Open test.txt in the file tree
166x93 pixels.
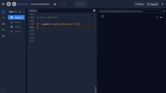17,32
